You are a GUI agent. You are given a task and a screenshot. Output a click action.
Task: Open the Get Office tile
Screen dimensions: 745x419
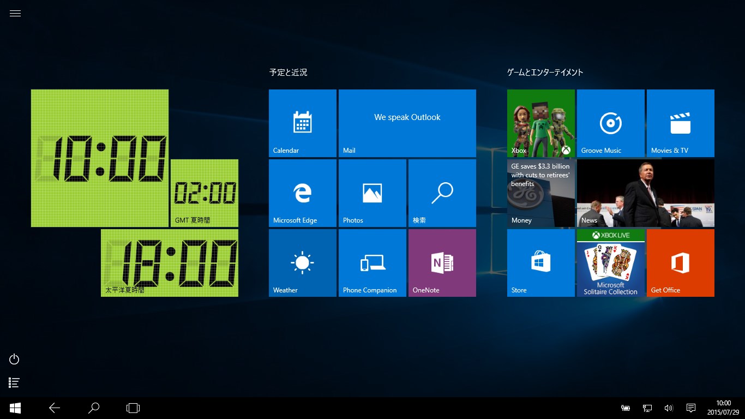681,263
